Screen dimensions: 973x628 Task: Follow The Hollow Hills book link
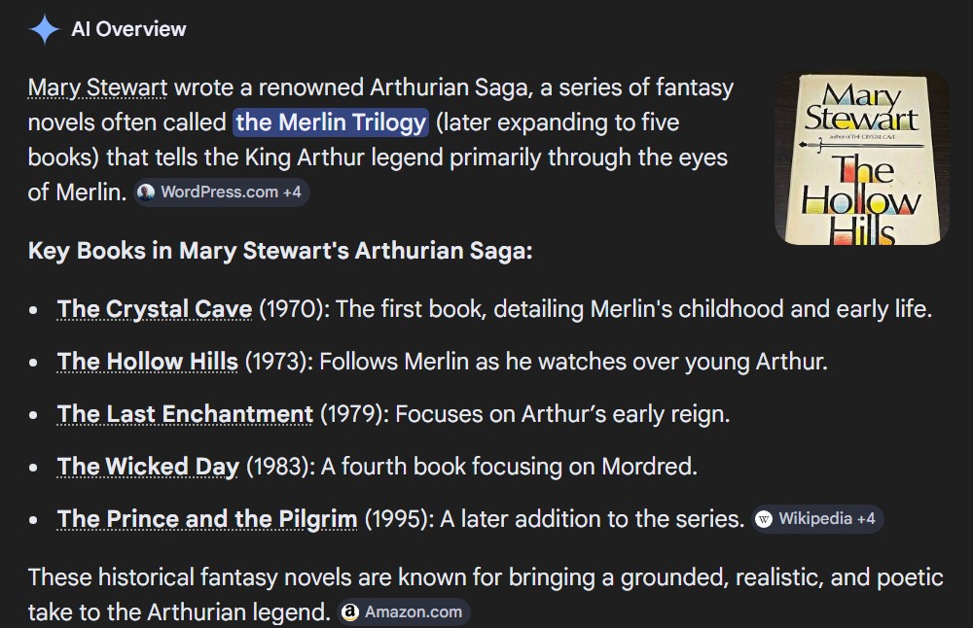pos(148,363)
